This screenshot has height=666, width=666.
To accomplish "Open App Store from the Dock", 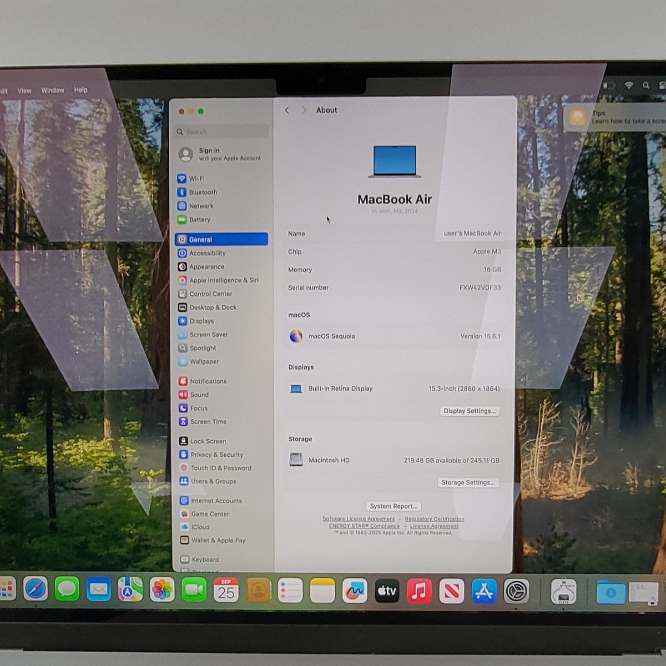I will [484, 591].
